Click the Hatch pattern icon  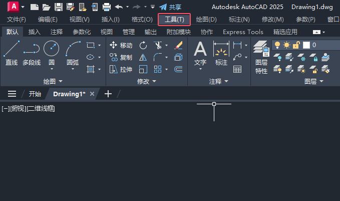click(91, 70)
